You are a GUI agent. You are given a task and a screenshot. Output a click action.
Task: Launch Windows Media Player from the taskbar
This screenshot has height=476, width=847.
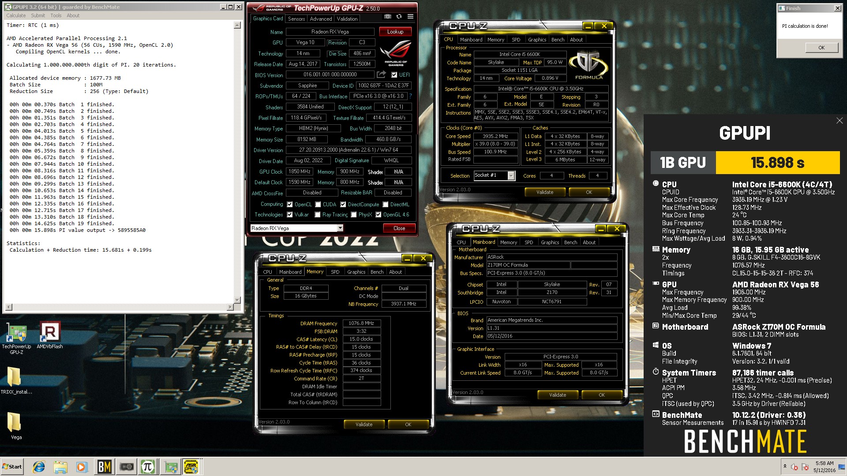pos(82,467)
